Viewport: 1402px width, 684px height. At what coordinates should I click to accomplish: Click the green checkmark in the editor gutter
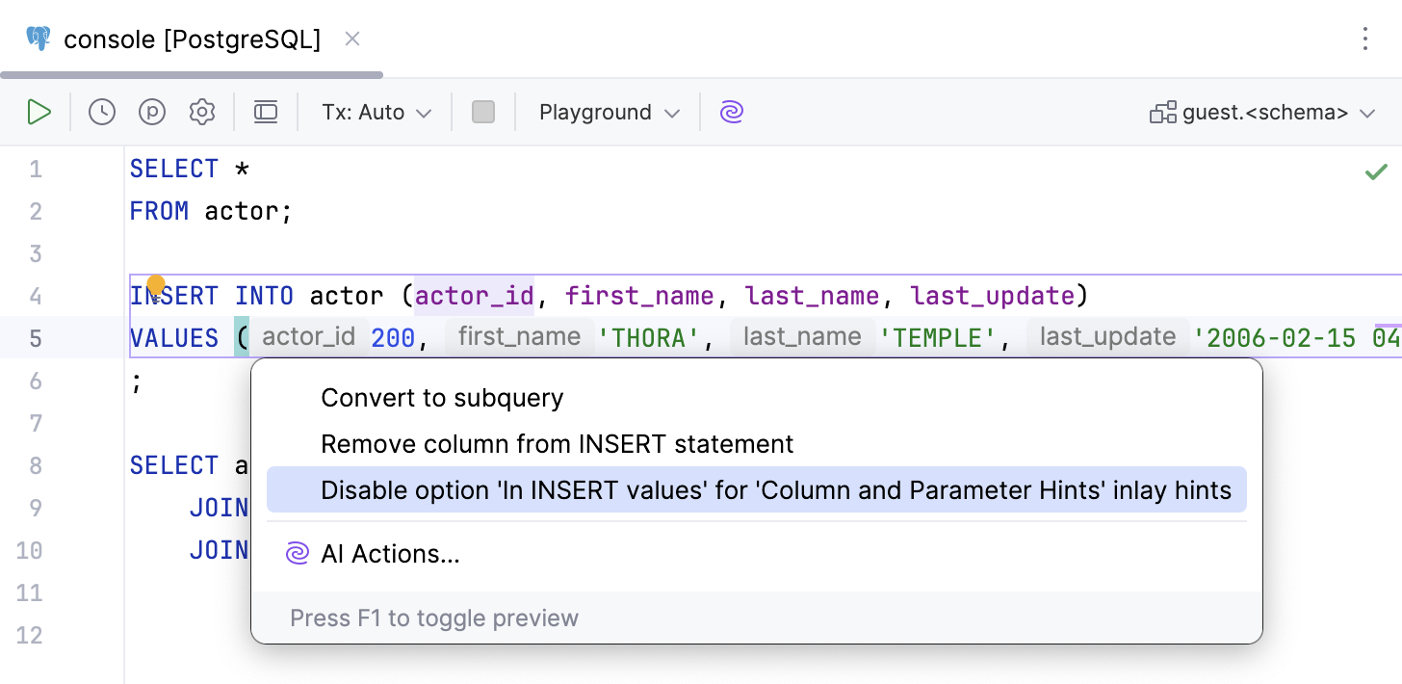[x=1377, y=171]
